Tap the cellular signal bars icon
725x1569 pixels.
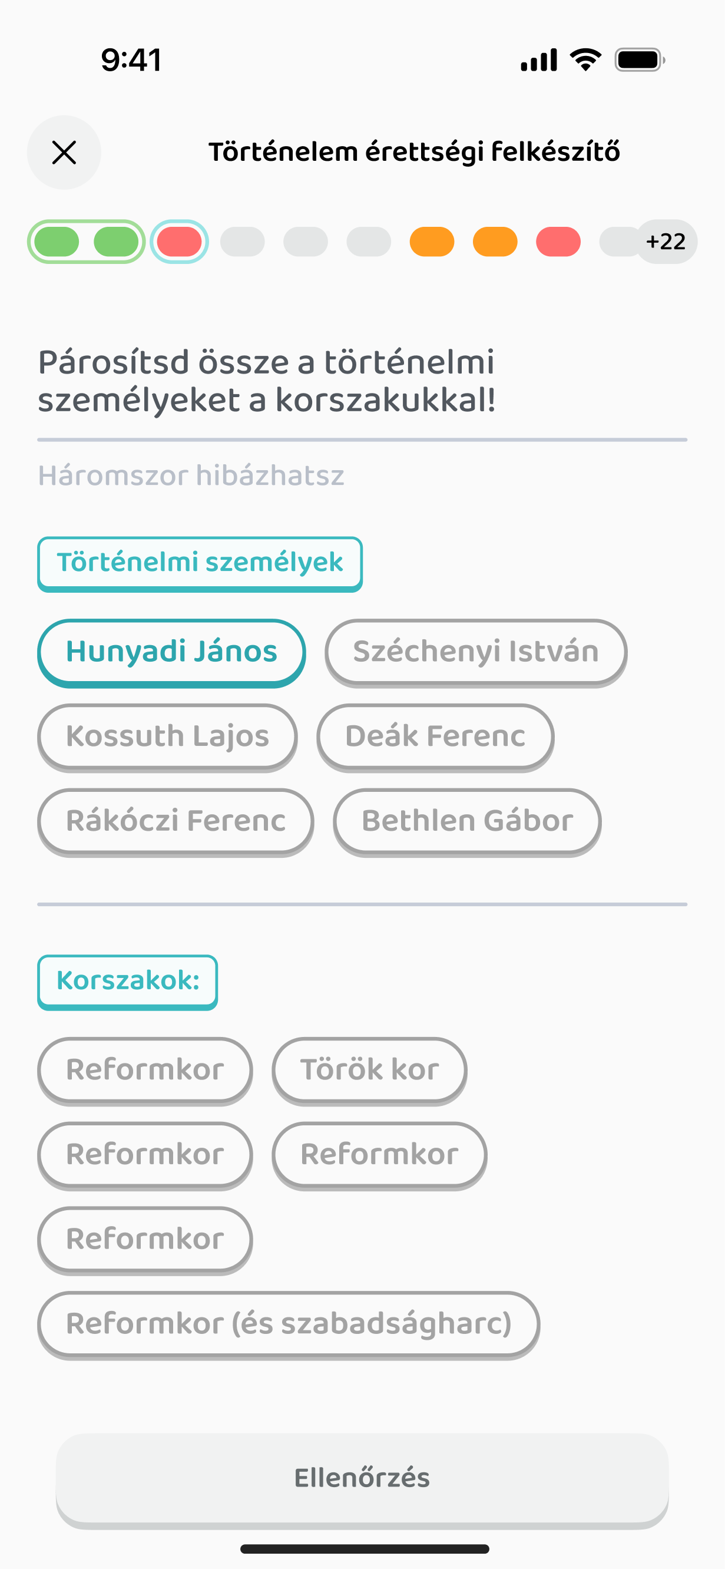point(539,60)
